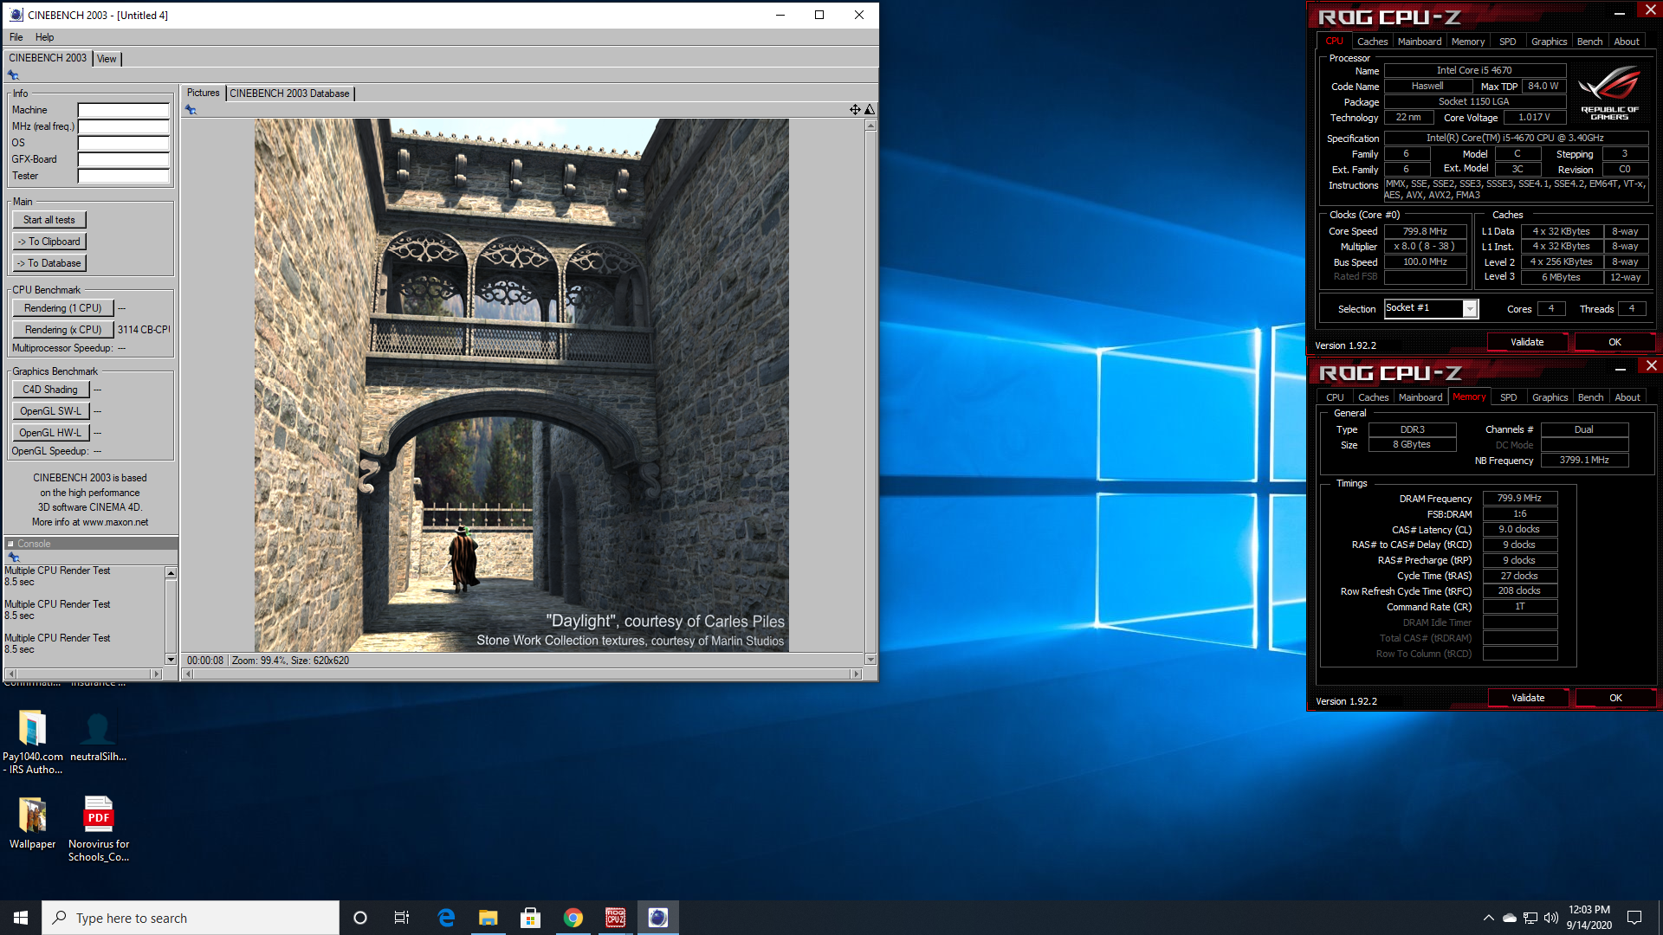Select the CINEBENCH 2003 Database tab
This screenshot has height=935, width=1663.
pos(289,93)
